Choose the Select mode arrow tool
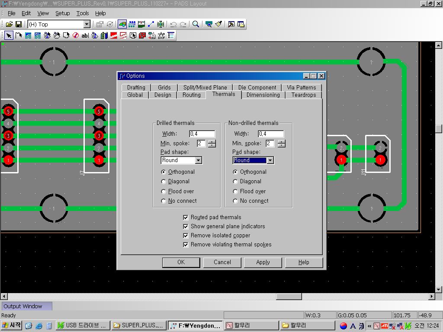This screenshot has height=332, width=443. pyautogui.click(x=9, y=35)
